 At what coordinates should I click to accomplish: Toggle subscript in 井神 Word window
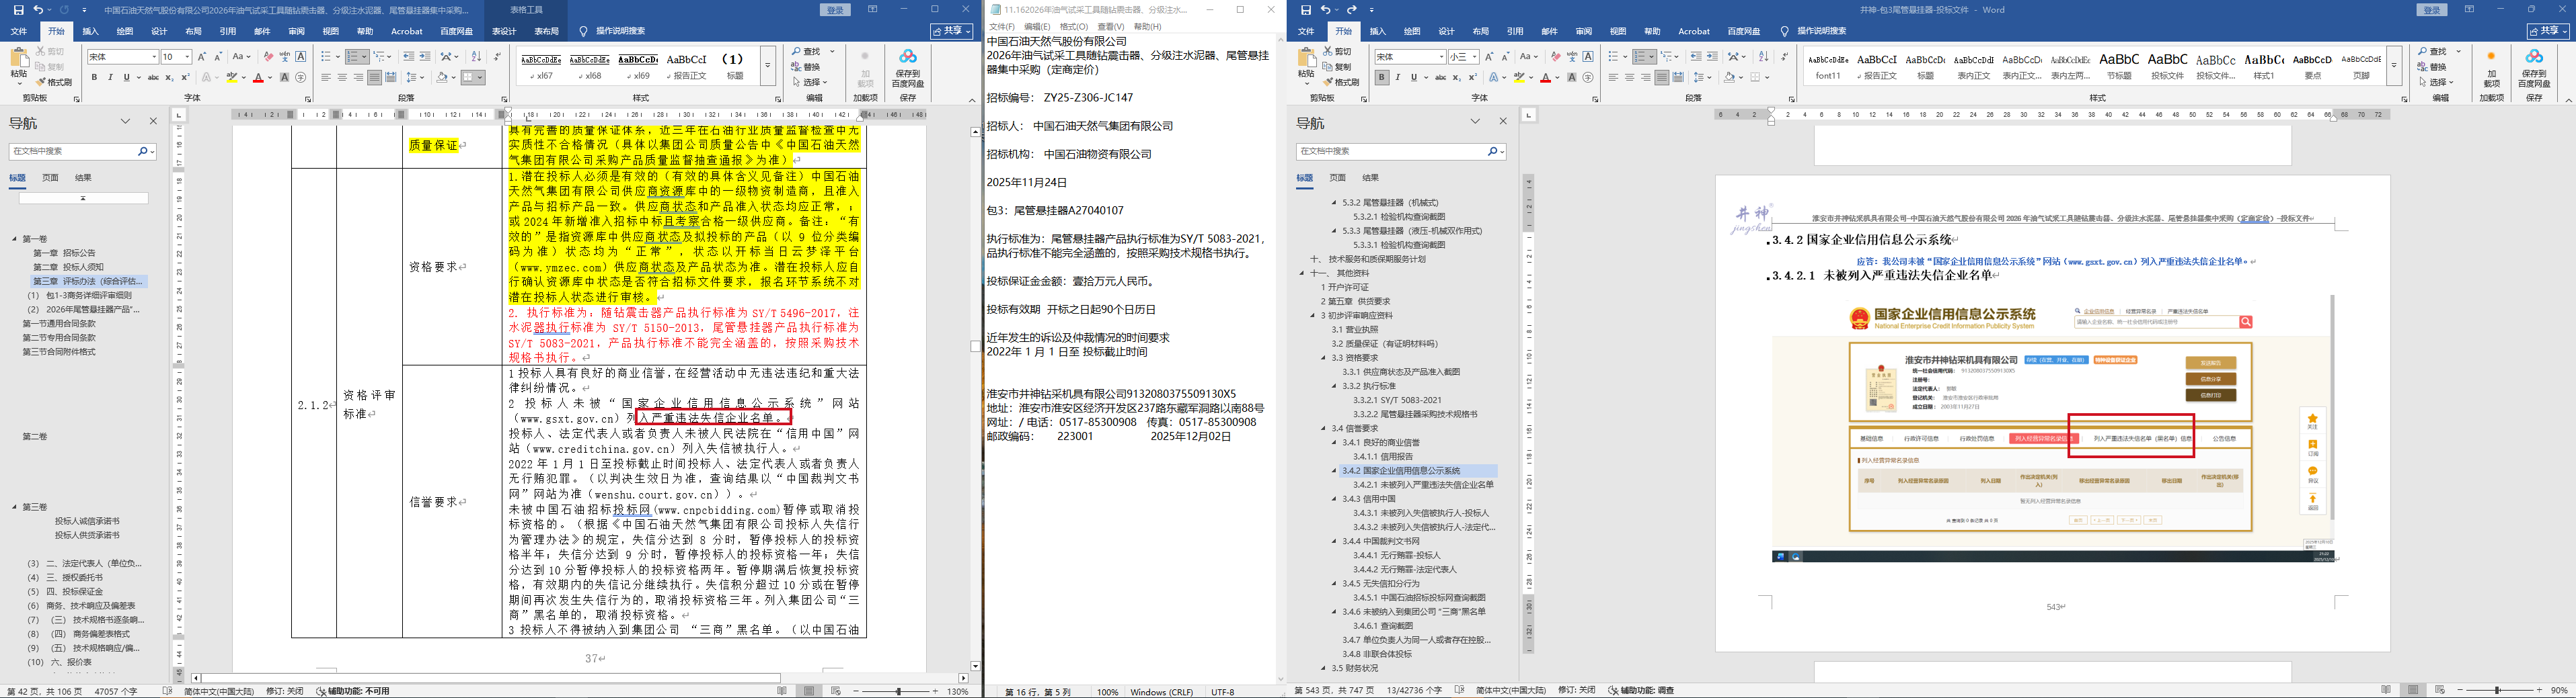click(x=1457, y=78)
